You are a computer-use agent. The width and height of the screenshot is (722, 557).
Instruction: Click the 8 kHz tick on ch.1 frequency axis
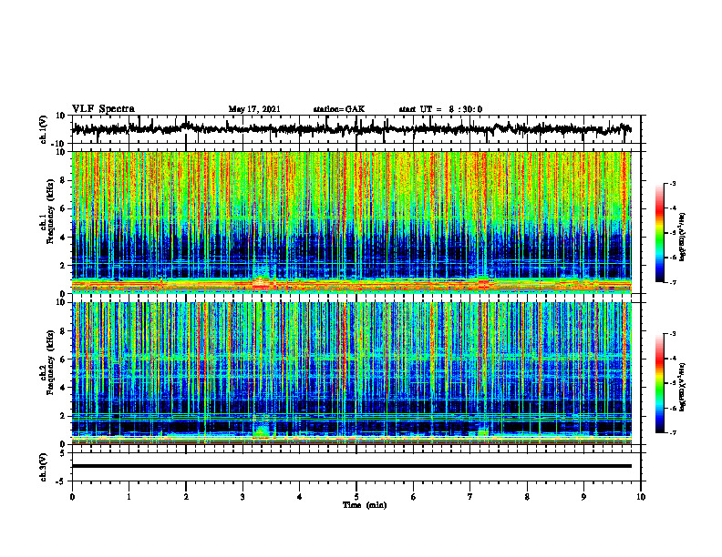pos(63,180)
